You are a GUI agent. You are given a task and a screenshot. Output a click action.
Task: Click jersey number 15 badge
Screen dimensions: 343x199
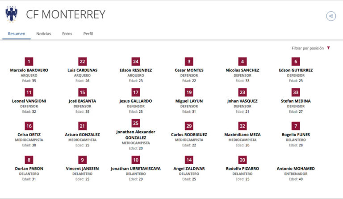pos(82,92)
